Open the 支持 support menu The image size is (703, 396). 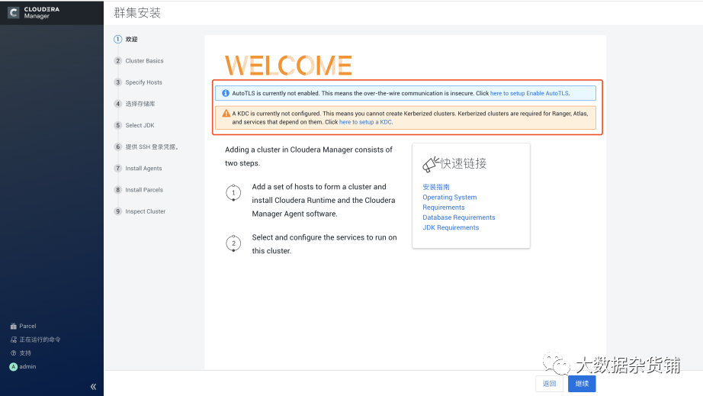[25, 353]
